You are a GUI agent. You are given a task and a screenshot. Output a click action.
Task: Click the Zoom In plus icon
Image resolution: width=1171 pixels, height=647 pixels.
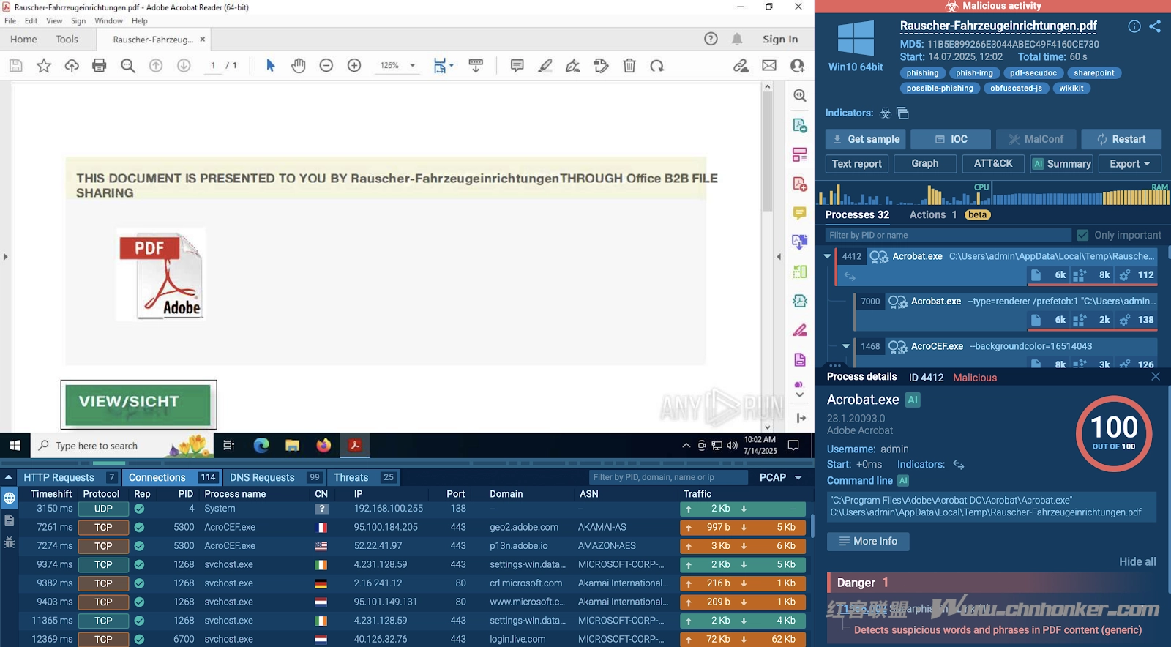click(354, 66)
